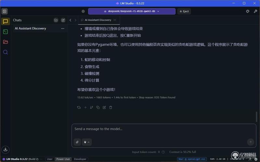
Task: Open the My Models folder icon
Action: [x=6, y=42]
